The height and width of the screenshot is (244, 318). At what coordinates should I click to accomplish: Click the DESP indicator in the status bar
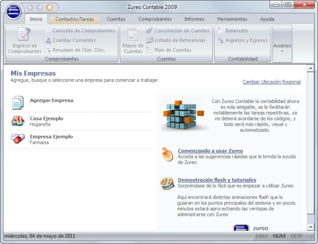[296, 236]
